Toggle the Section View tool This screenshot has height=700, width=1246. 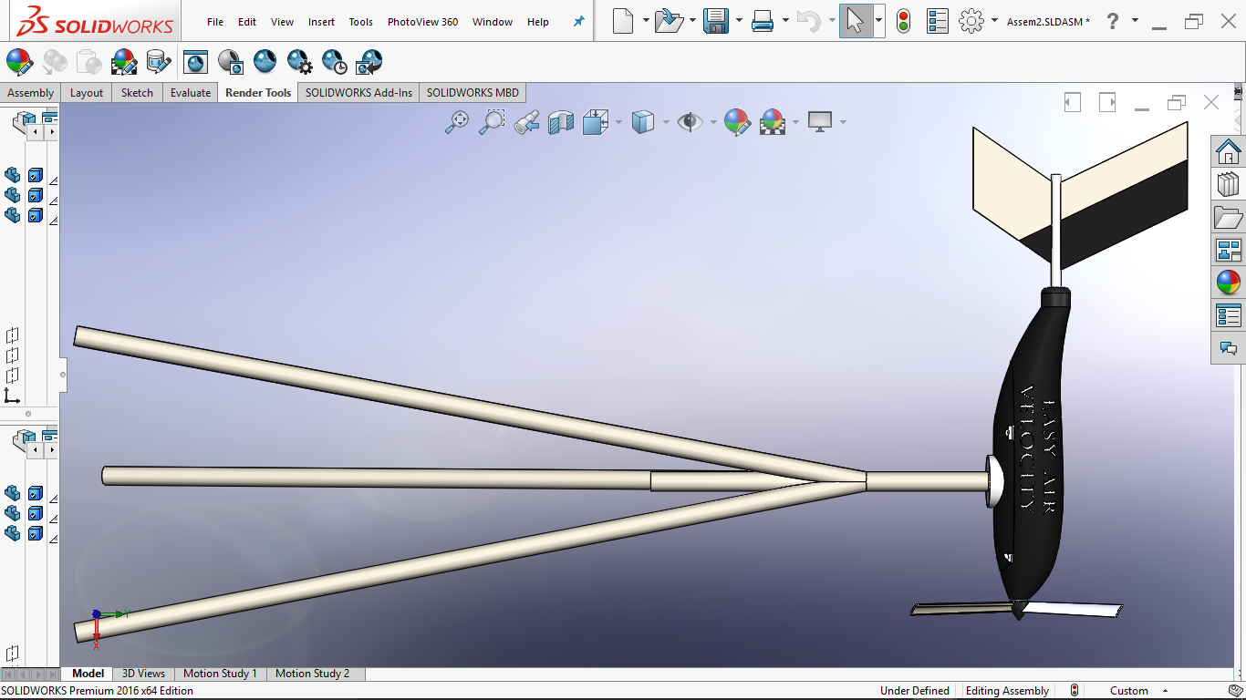pos(561,121)
